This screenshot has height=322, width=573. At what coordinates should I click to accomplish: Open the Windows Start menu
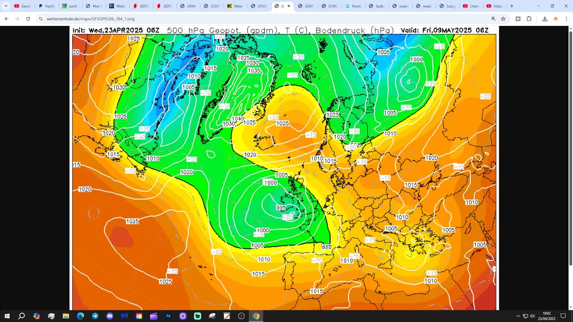tap(7, 316)
